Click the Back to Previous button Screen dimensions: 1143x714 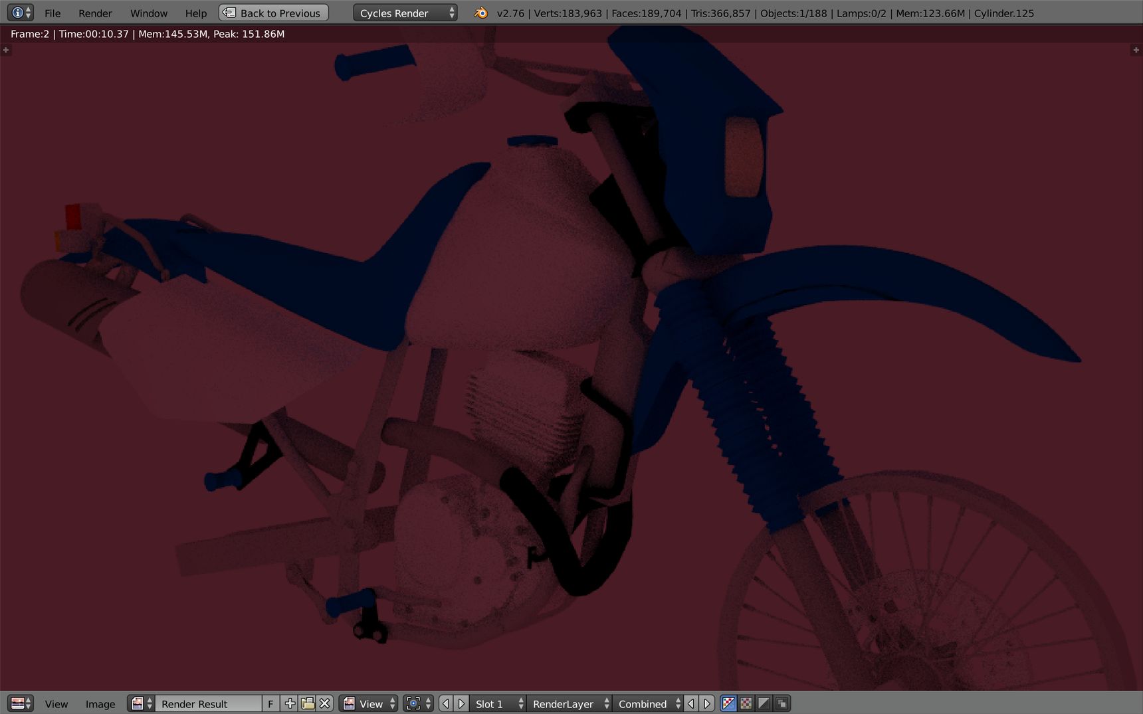[x=274, y=13]
